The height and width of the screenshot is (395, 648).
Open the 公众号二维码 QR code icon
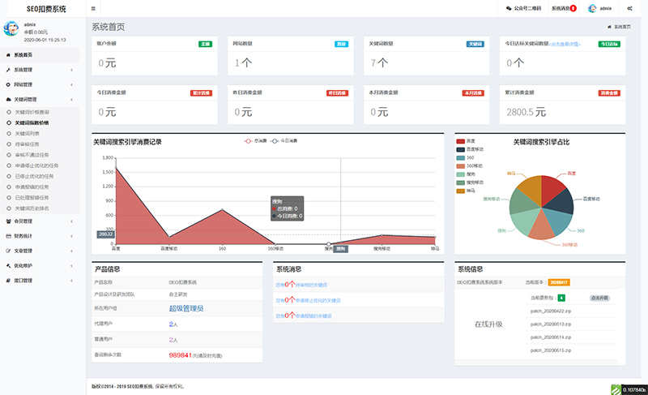tap(509, 8)
